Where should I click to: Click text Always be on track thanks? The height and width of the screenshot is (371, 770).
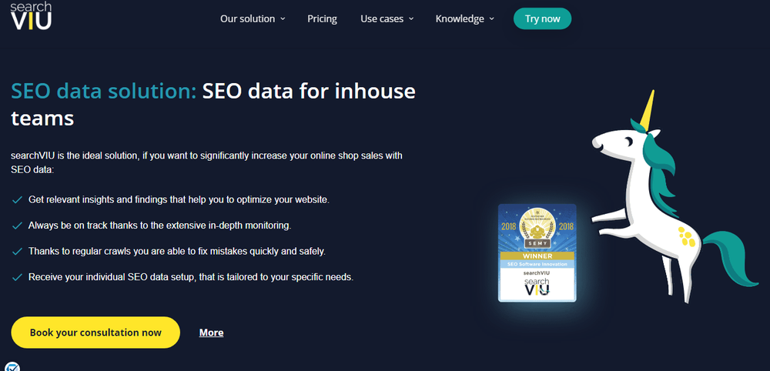(159, 226)
